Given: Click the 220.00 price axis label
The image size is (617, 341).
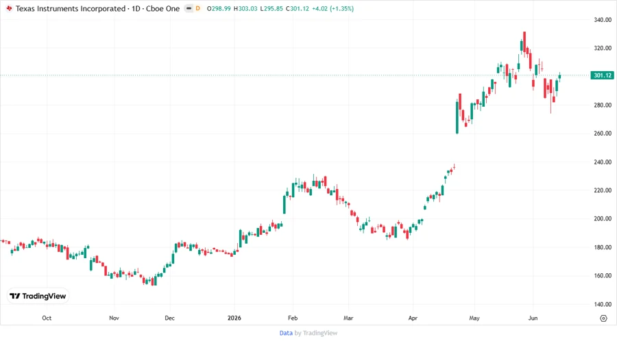Looking at the screenshot, I should point(603,190).
